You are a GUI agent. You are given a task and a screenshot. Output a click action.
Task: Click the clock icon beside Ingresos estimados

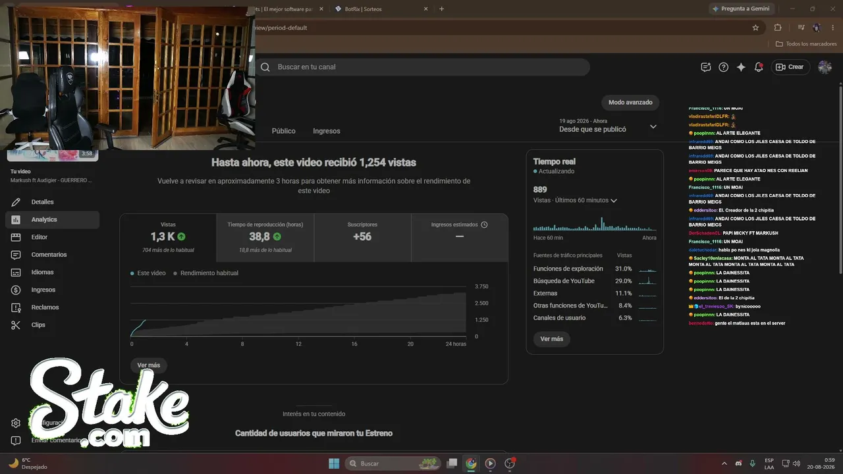pyautogui.click(x=484, y=224)
